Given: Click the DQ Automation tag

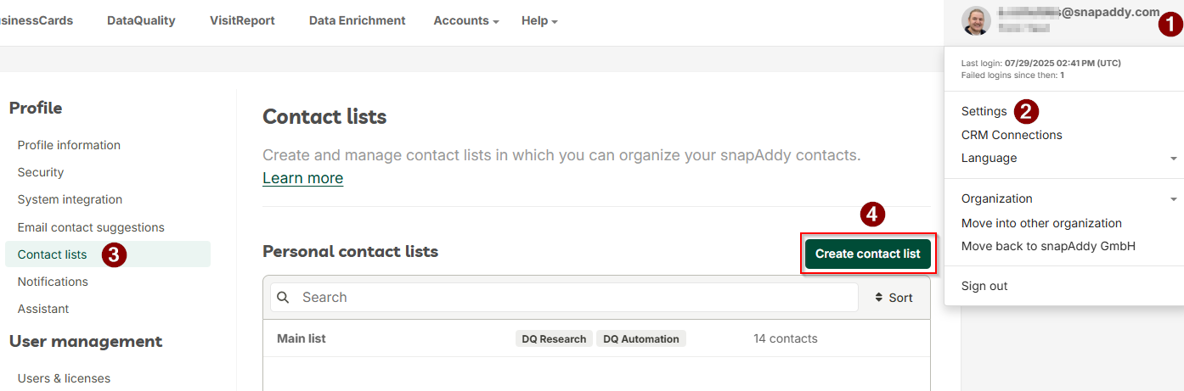Looking at the screenshot, I should [x=641, y=338].
